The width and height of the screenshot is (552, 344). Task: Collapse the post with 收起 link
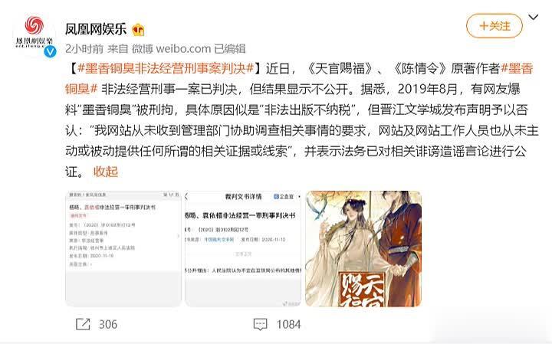pos(106,172)
